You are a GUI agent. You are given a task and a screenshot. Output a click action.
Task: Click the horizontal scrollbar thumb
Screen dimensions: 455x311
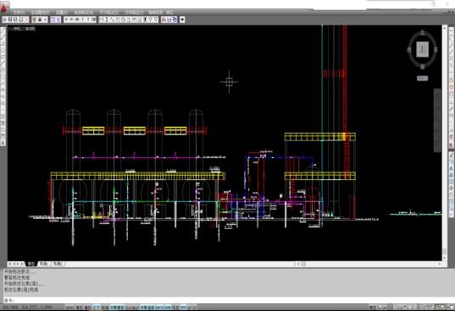tap(303, 264)
